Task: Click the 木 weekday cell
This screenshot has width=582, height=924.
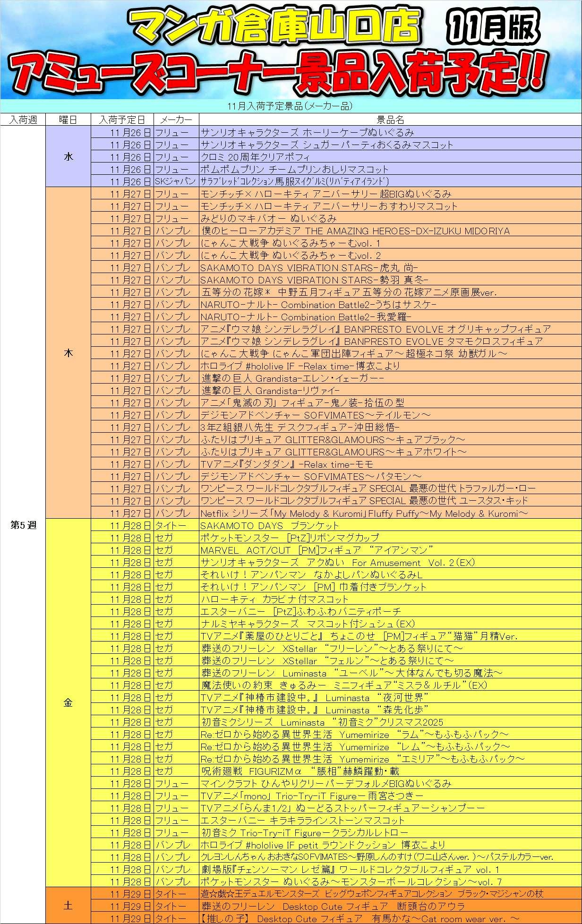Action: click(x=68, y=353)
